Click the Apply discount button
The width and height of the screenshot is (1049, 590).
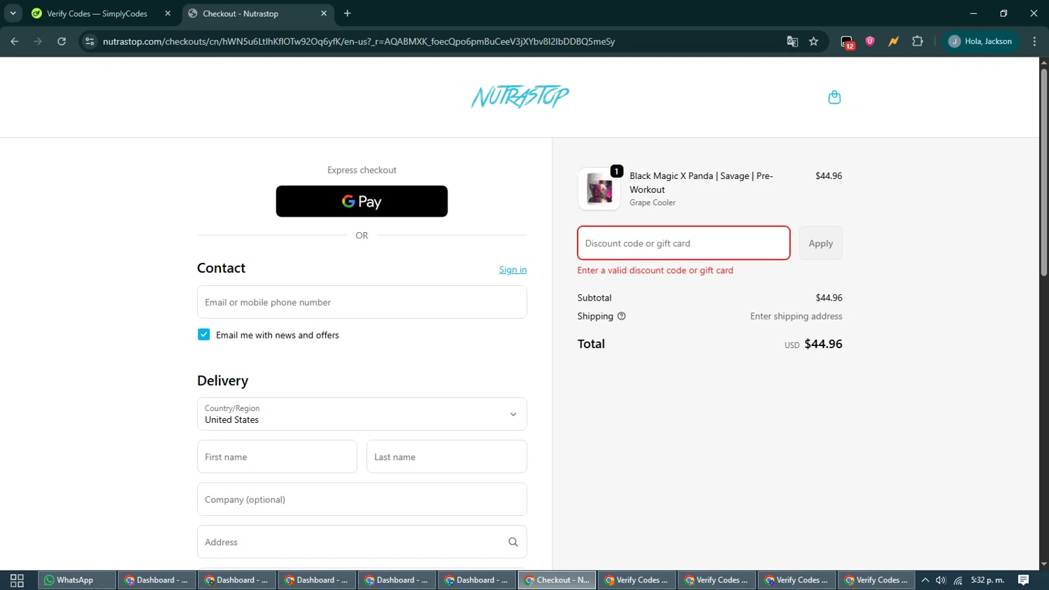pyautogui.click(x=820, y=243)
